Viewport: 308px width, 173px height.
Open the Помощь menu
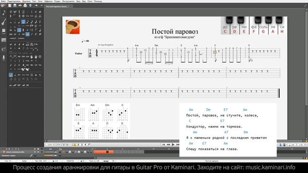tap(98, 1)
